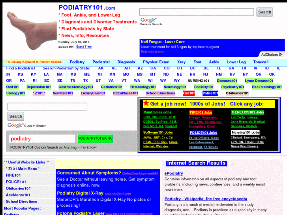Choose state WY in podiatrist search
The height and width of the screenshot is (215, 287).
click(176, 81)
